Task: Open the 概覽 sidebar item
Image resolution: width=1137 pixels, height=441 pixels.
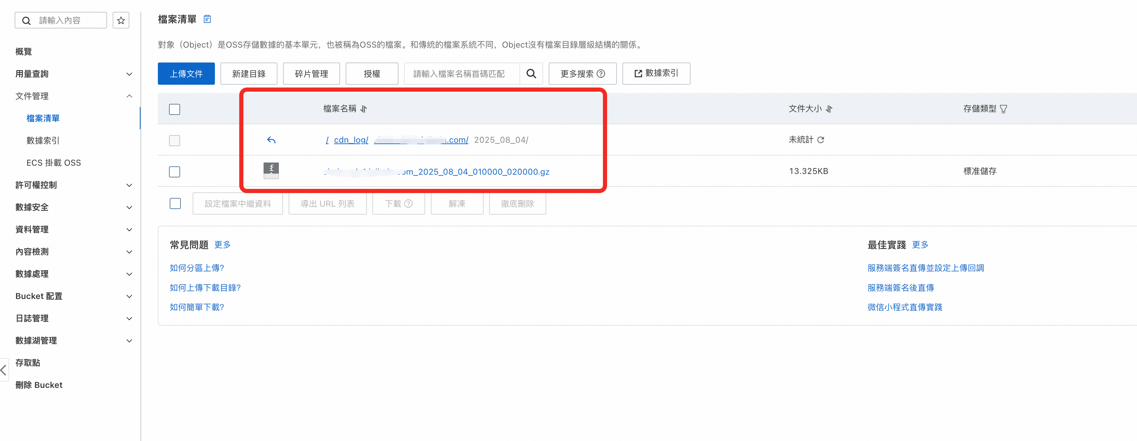Action: pyautogui.click(x=23, y=52)
